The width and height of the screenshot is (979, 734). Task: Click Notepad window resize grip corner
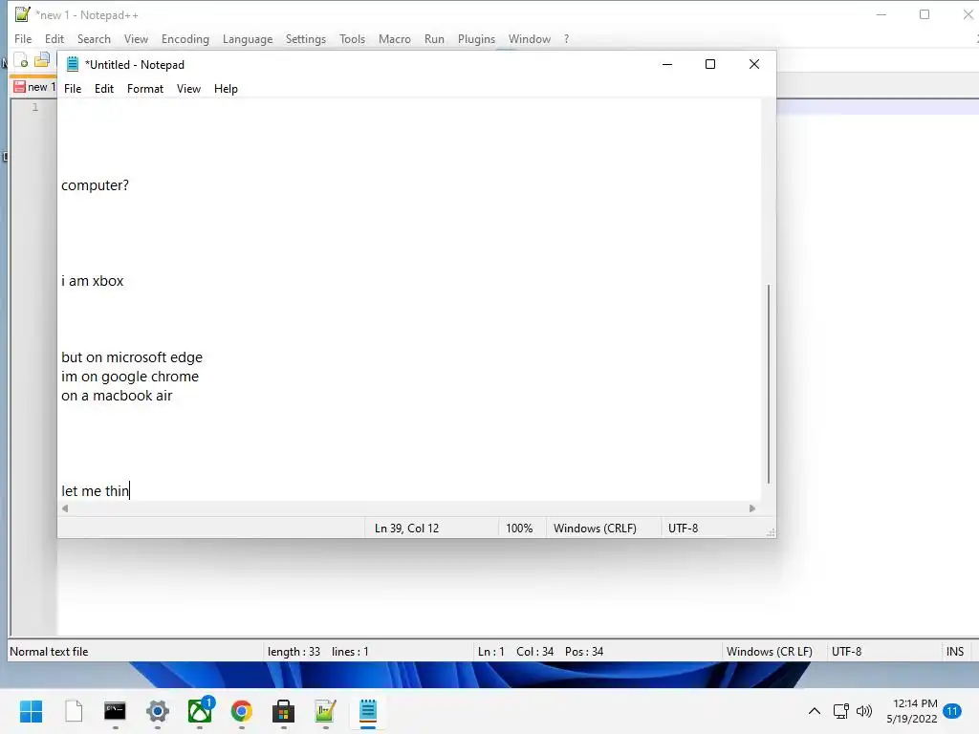[772, 532]
